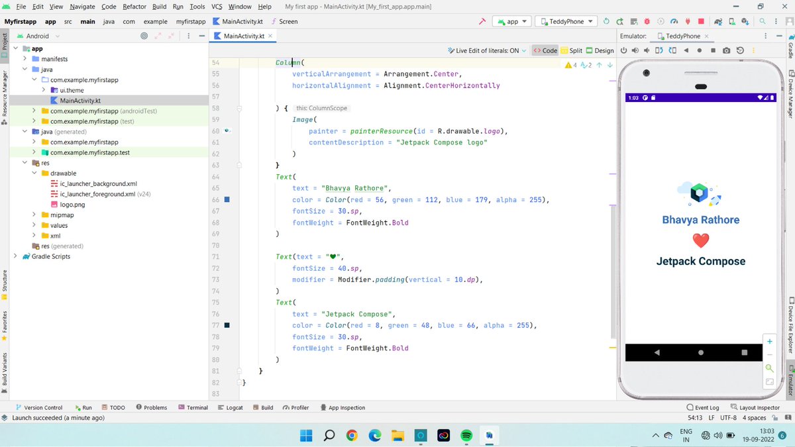Click dark color swatch on line 77
Viewport: 795px width, 447px height.
(x=227, y=325)
